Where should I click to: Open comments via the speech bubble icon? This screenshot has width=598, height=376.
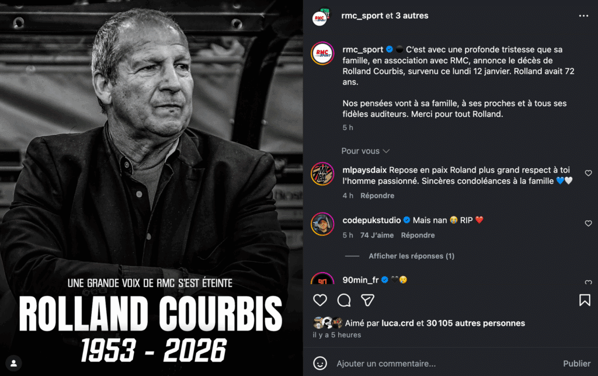(x=344, y=300)
